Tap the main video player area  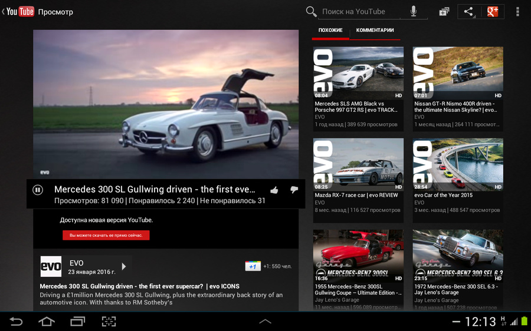coord(166,104)
